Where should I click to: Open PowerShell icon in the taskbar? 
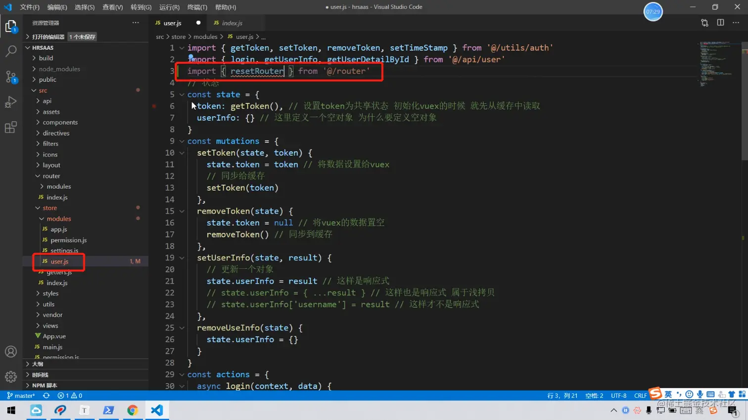pyautogui.click(x=108, y=410)
